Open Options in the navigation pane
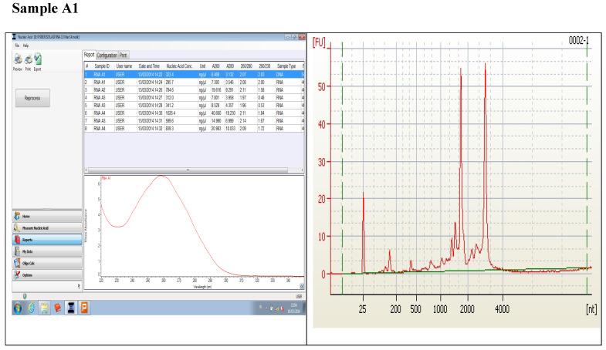Image resolution: width=606 pixels, height=350 pixels. point(47,275)
